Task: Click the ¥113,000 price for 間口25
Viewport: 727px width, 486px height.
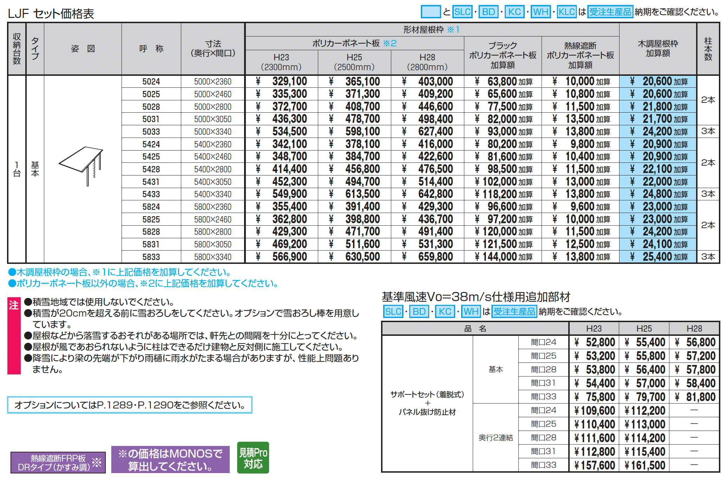Action: (645, 424)
